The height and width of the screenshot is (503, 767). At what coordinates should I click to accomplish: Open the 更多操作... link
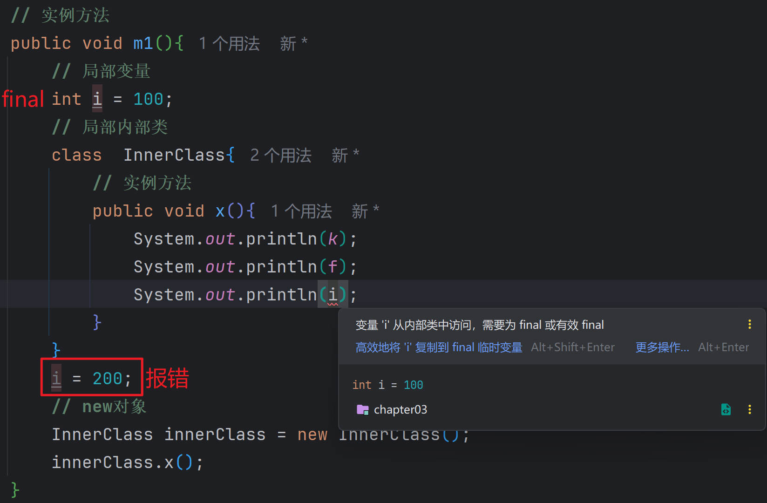662,347
